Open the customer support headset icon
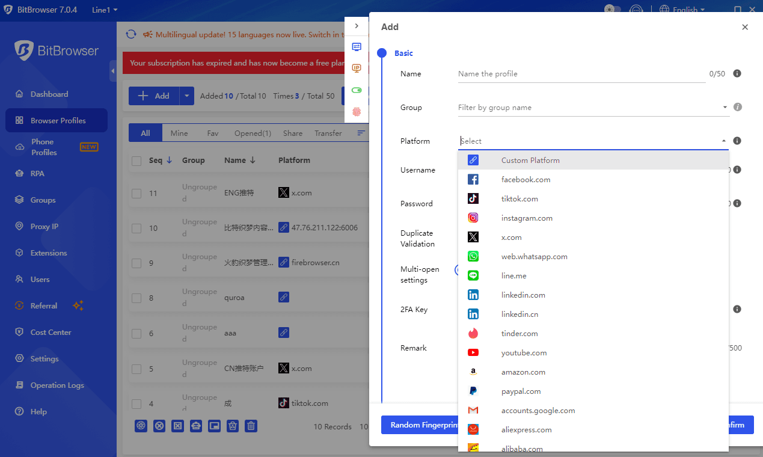763x457 pixels. point(636,10)
